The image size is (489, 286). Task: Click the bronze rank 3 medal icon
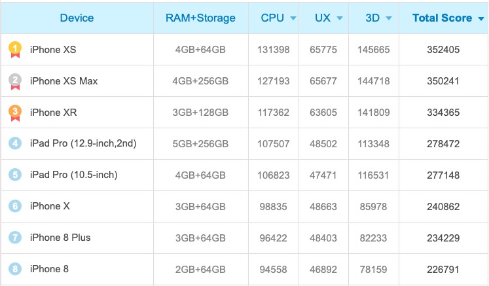[15, 113]
